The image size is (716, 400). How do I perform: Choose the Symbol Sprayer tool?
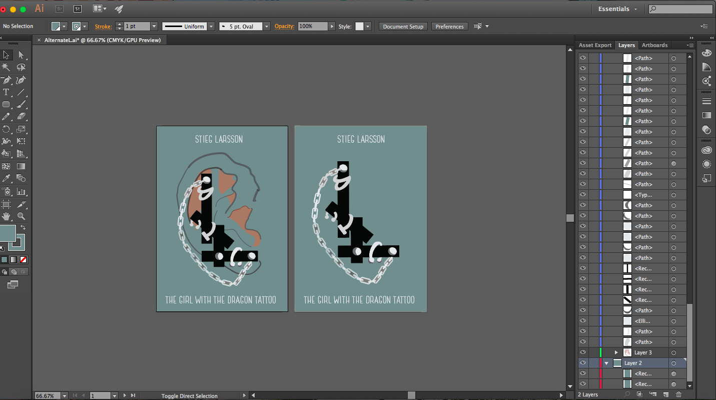point(7,191)
